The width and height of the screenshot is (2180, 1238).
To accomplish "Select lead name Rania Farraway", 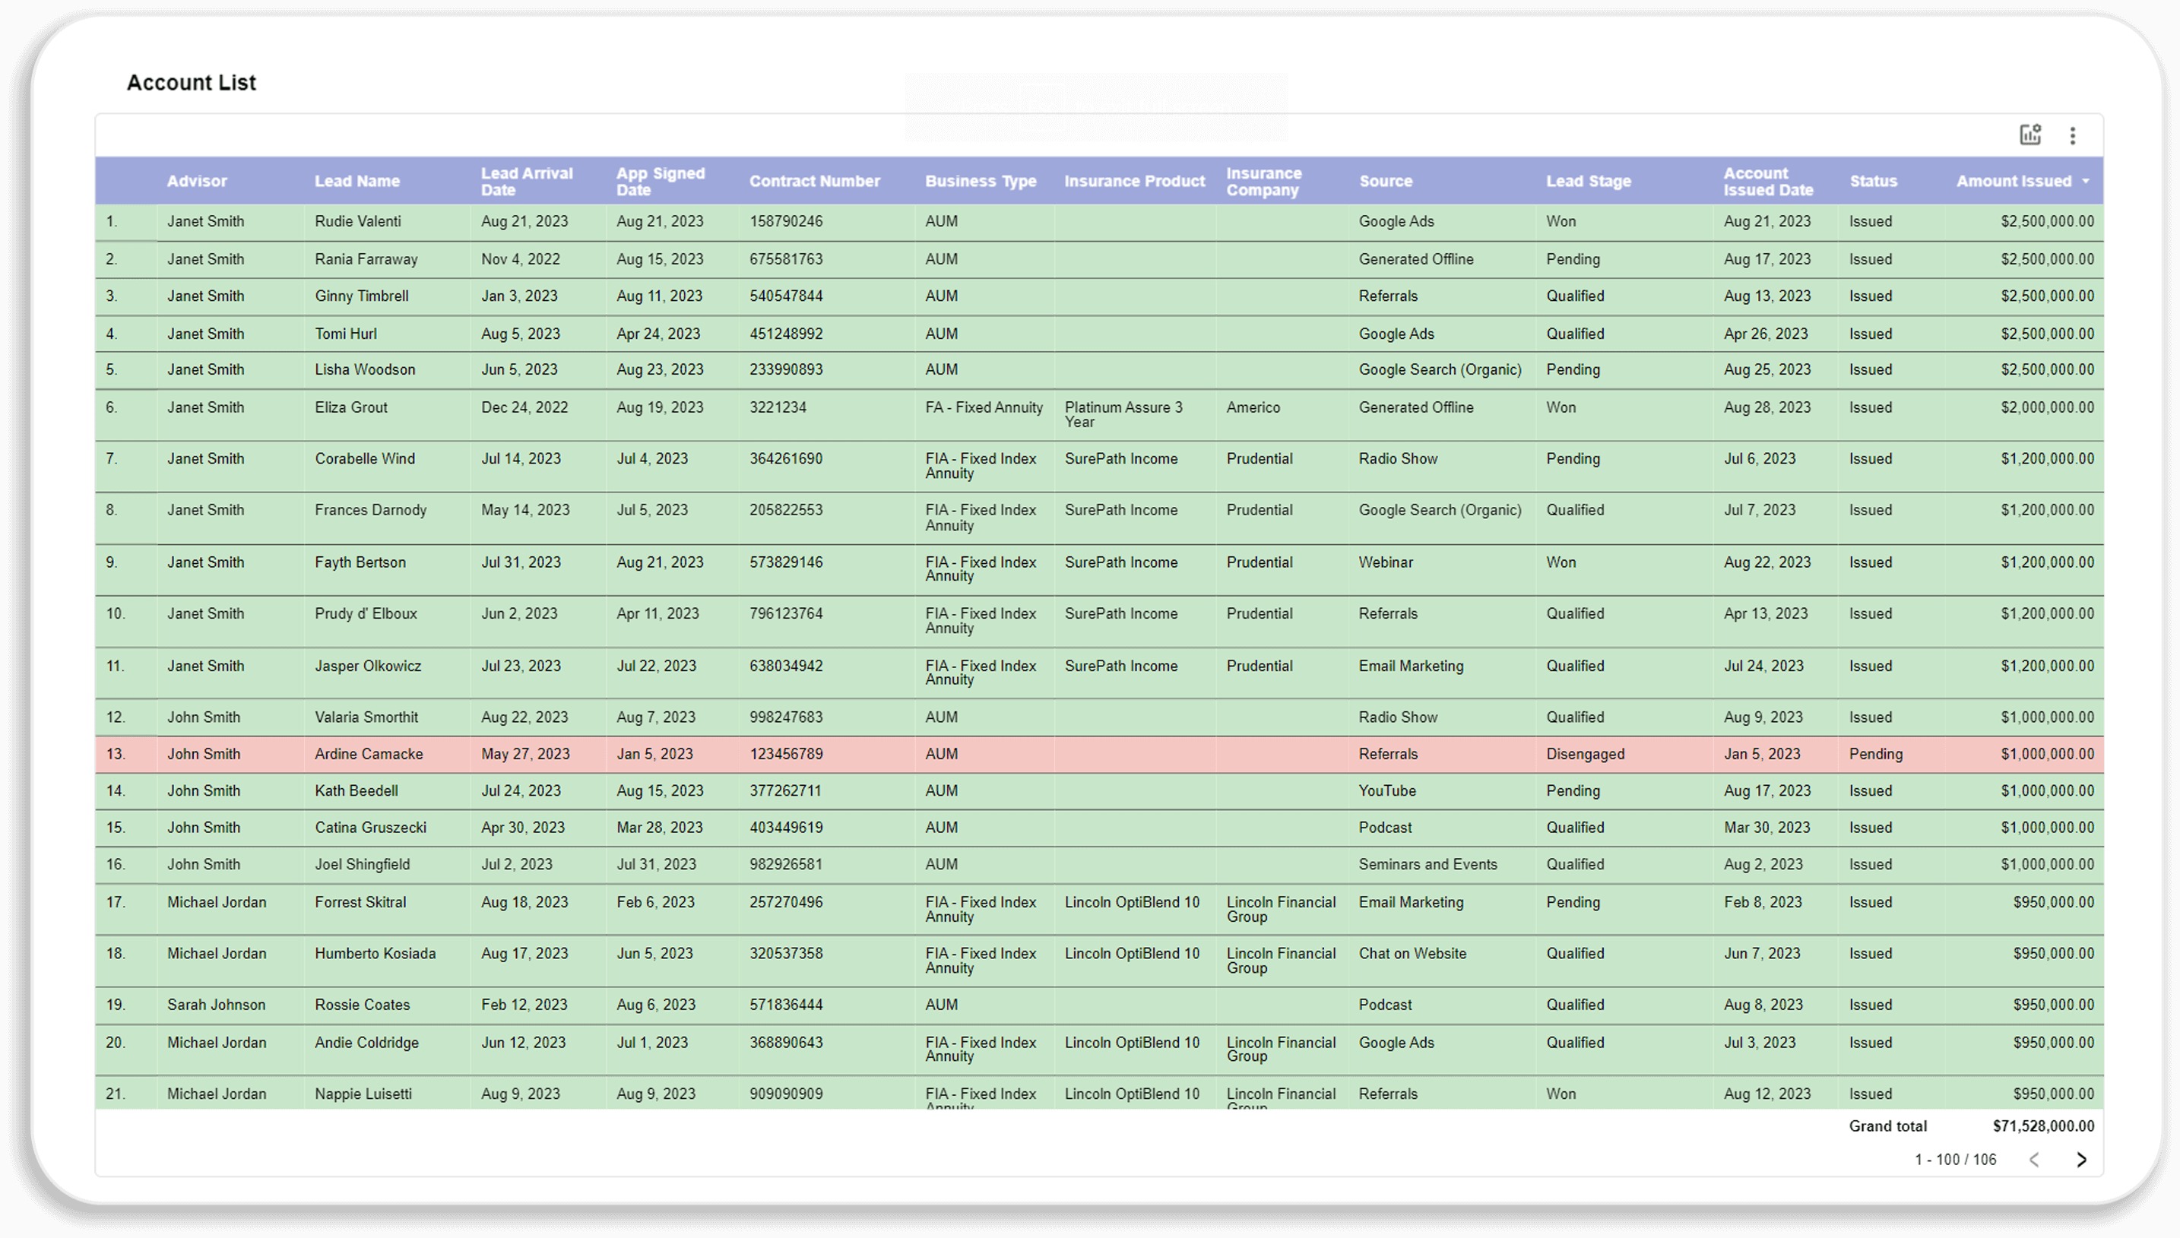I will pyautogui.click(x=366, y=259).
